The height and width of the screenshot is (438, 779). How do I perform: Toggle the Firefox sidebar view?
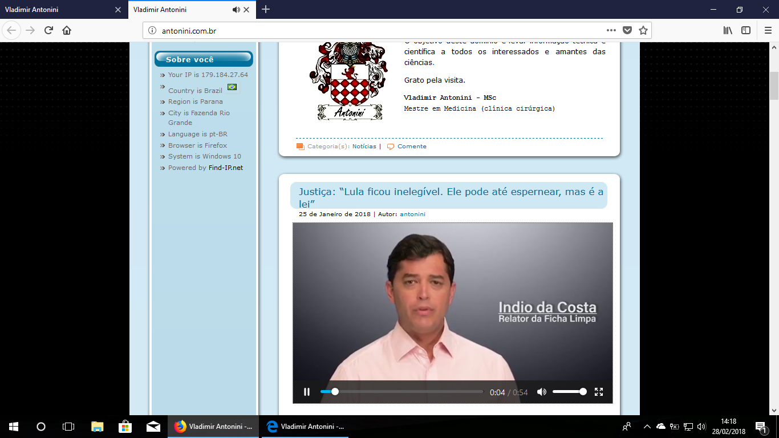(x=745, y=30)
